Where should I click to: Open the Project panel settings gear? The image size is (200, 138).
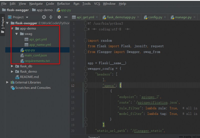pos(59,17)
